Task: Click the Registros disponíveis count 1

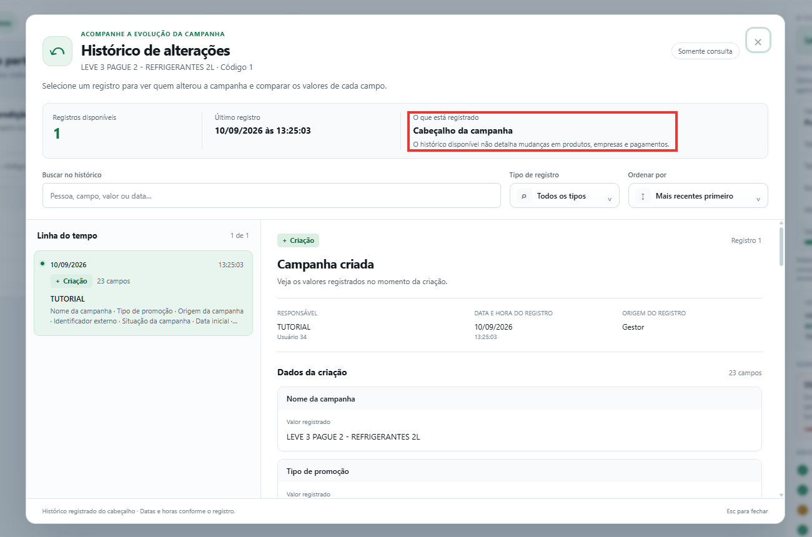Action: click(x=57, y=134)
